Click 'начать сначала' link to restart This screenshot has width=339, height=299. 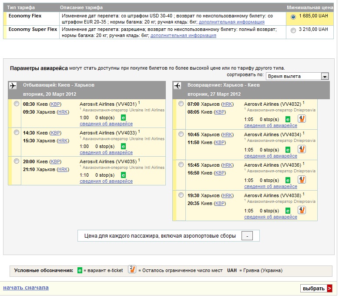coord(26,288)
